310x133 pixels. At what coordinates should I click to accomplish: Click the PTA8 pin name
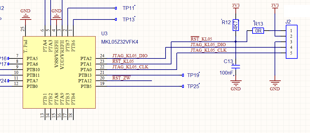tap(56, 99)
